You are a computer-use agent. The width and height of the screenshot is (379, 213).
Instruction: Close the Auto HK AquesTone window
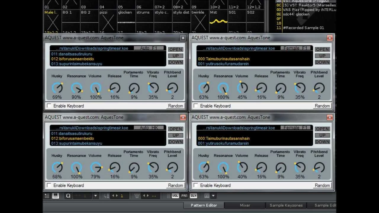coord(183,117)
